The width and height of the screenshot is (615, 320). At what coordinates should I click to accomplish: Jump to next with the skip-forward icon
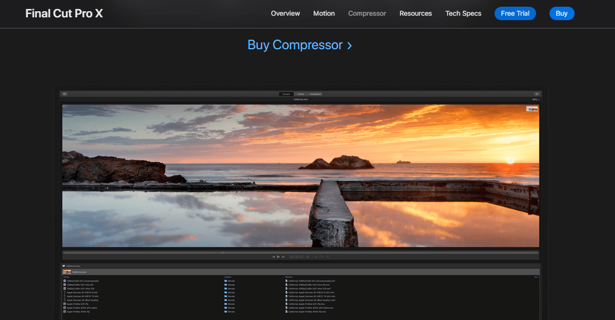tap(283, 257)
